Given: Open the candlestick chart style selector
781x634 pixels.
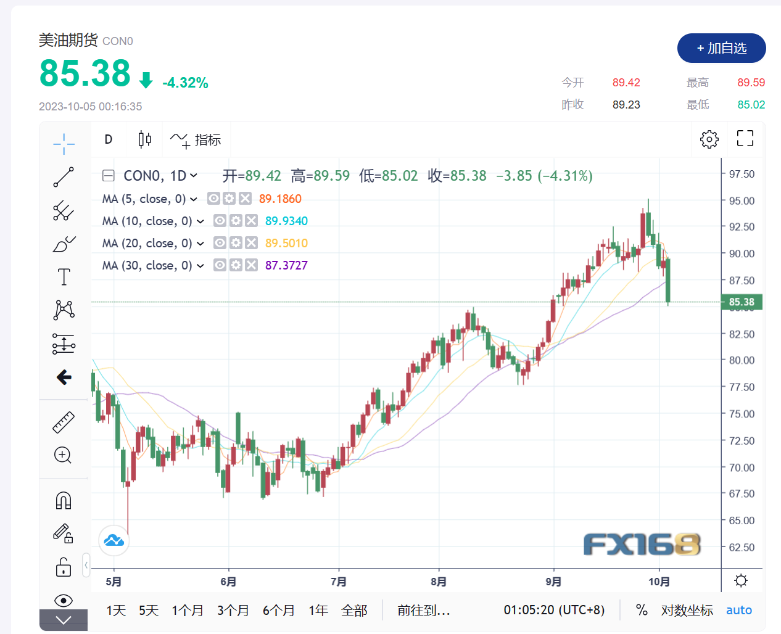Looking at the screenshot, I should (144, 139).
